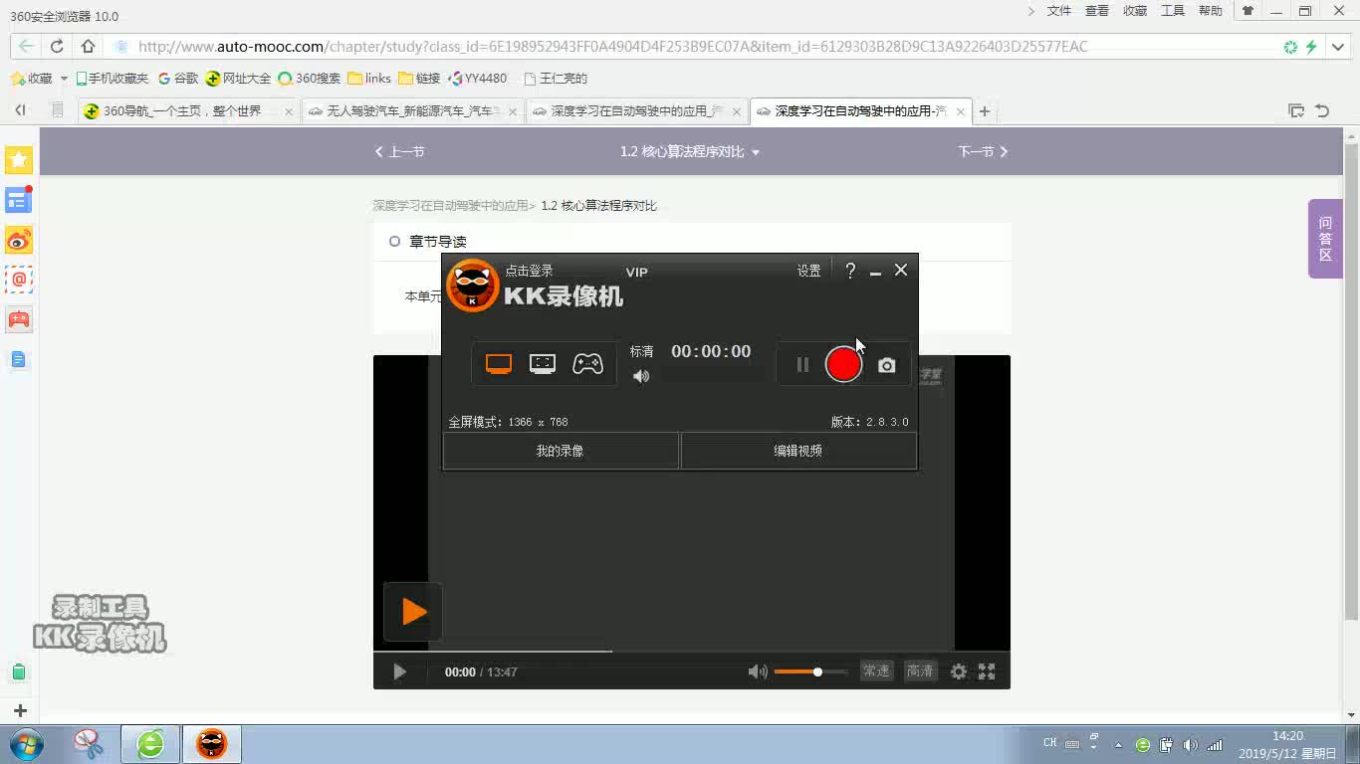Open the sidebar game controller icon
The height and width of the screenshot is (764, 1360).
pyautogui.click(x=19, y=319)
